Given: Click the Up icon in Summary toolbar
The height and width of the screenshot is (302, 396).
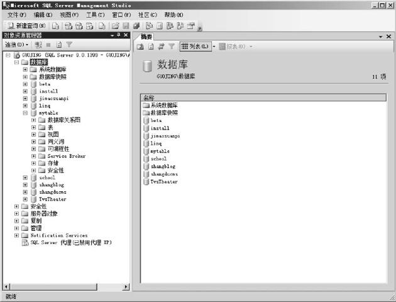Looking at the screenshot, I should click(140, 47).
